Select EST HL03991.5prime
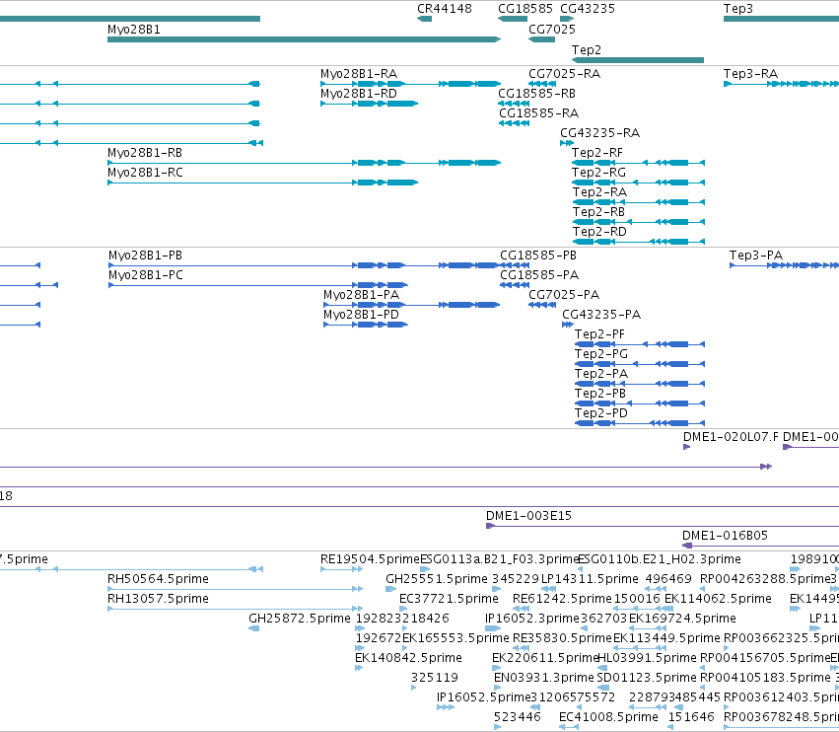The image size is (839, 732). [602, 668]
